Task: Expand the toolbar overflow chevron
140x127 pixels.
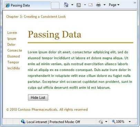Action: click(x=135, y=3)
